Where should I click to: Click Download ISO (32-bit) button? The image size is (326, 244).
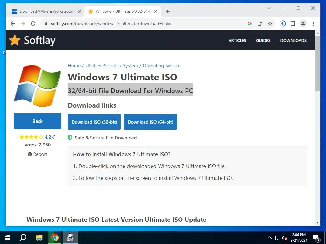[x=94, y=122]
